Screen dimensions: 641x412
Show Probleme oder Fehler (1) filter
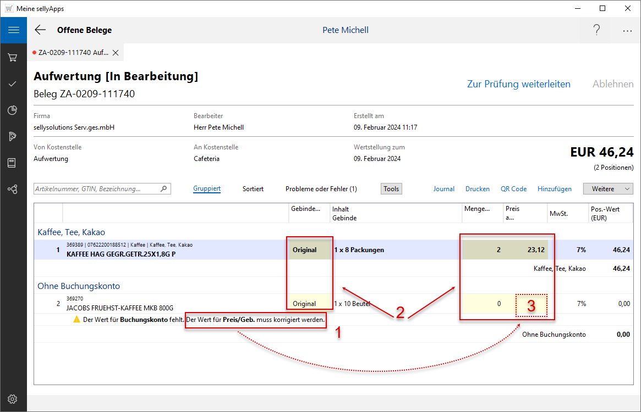(321, 188)
